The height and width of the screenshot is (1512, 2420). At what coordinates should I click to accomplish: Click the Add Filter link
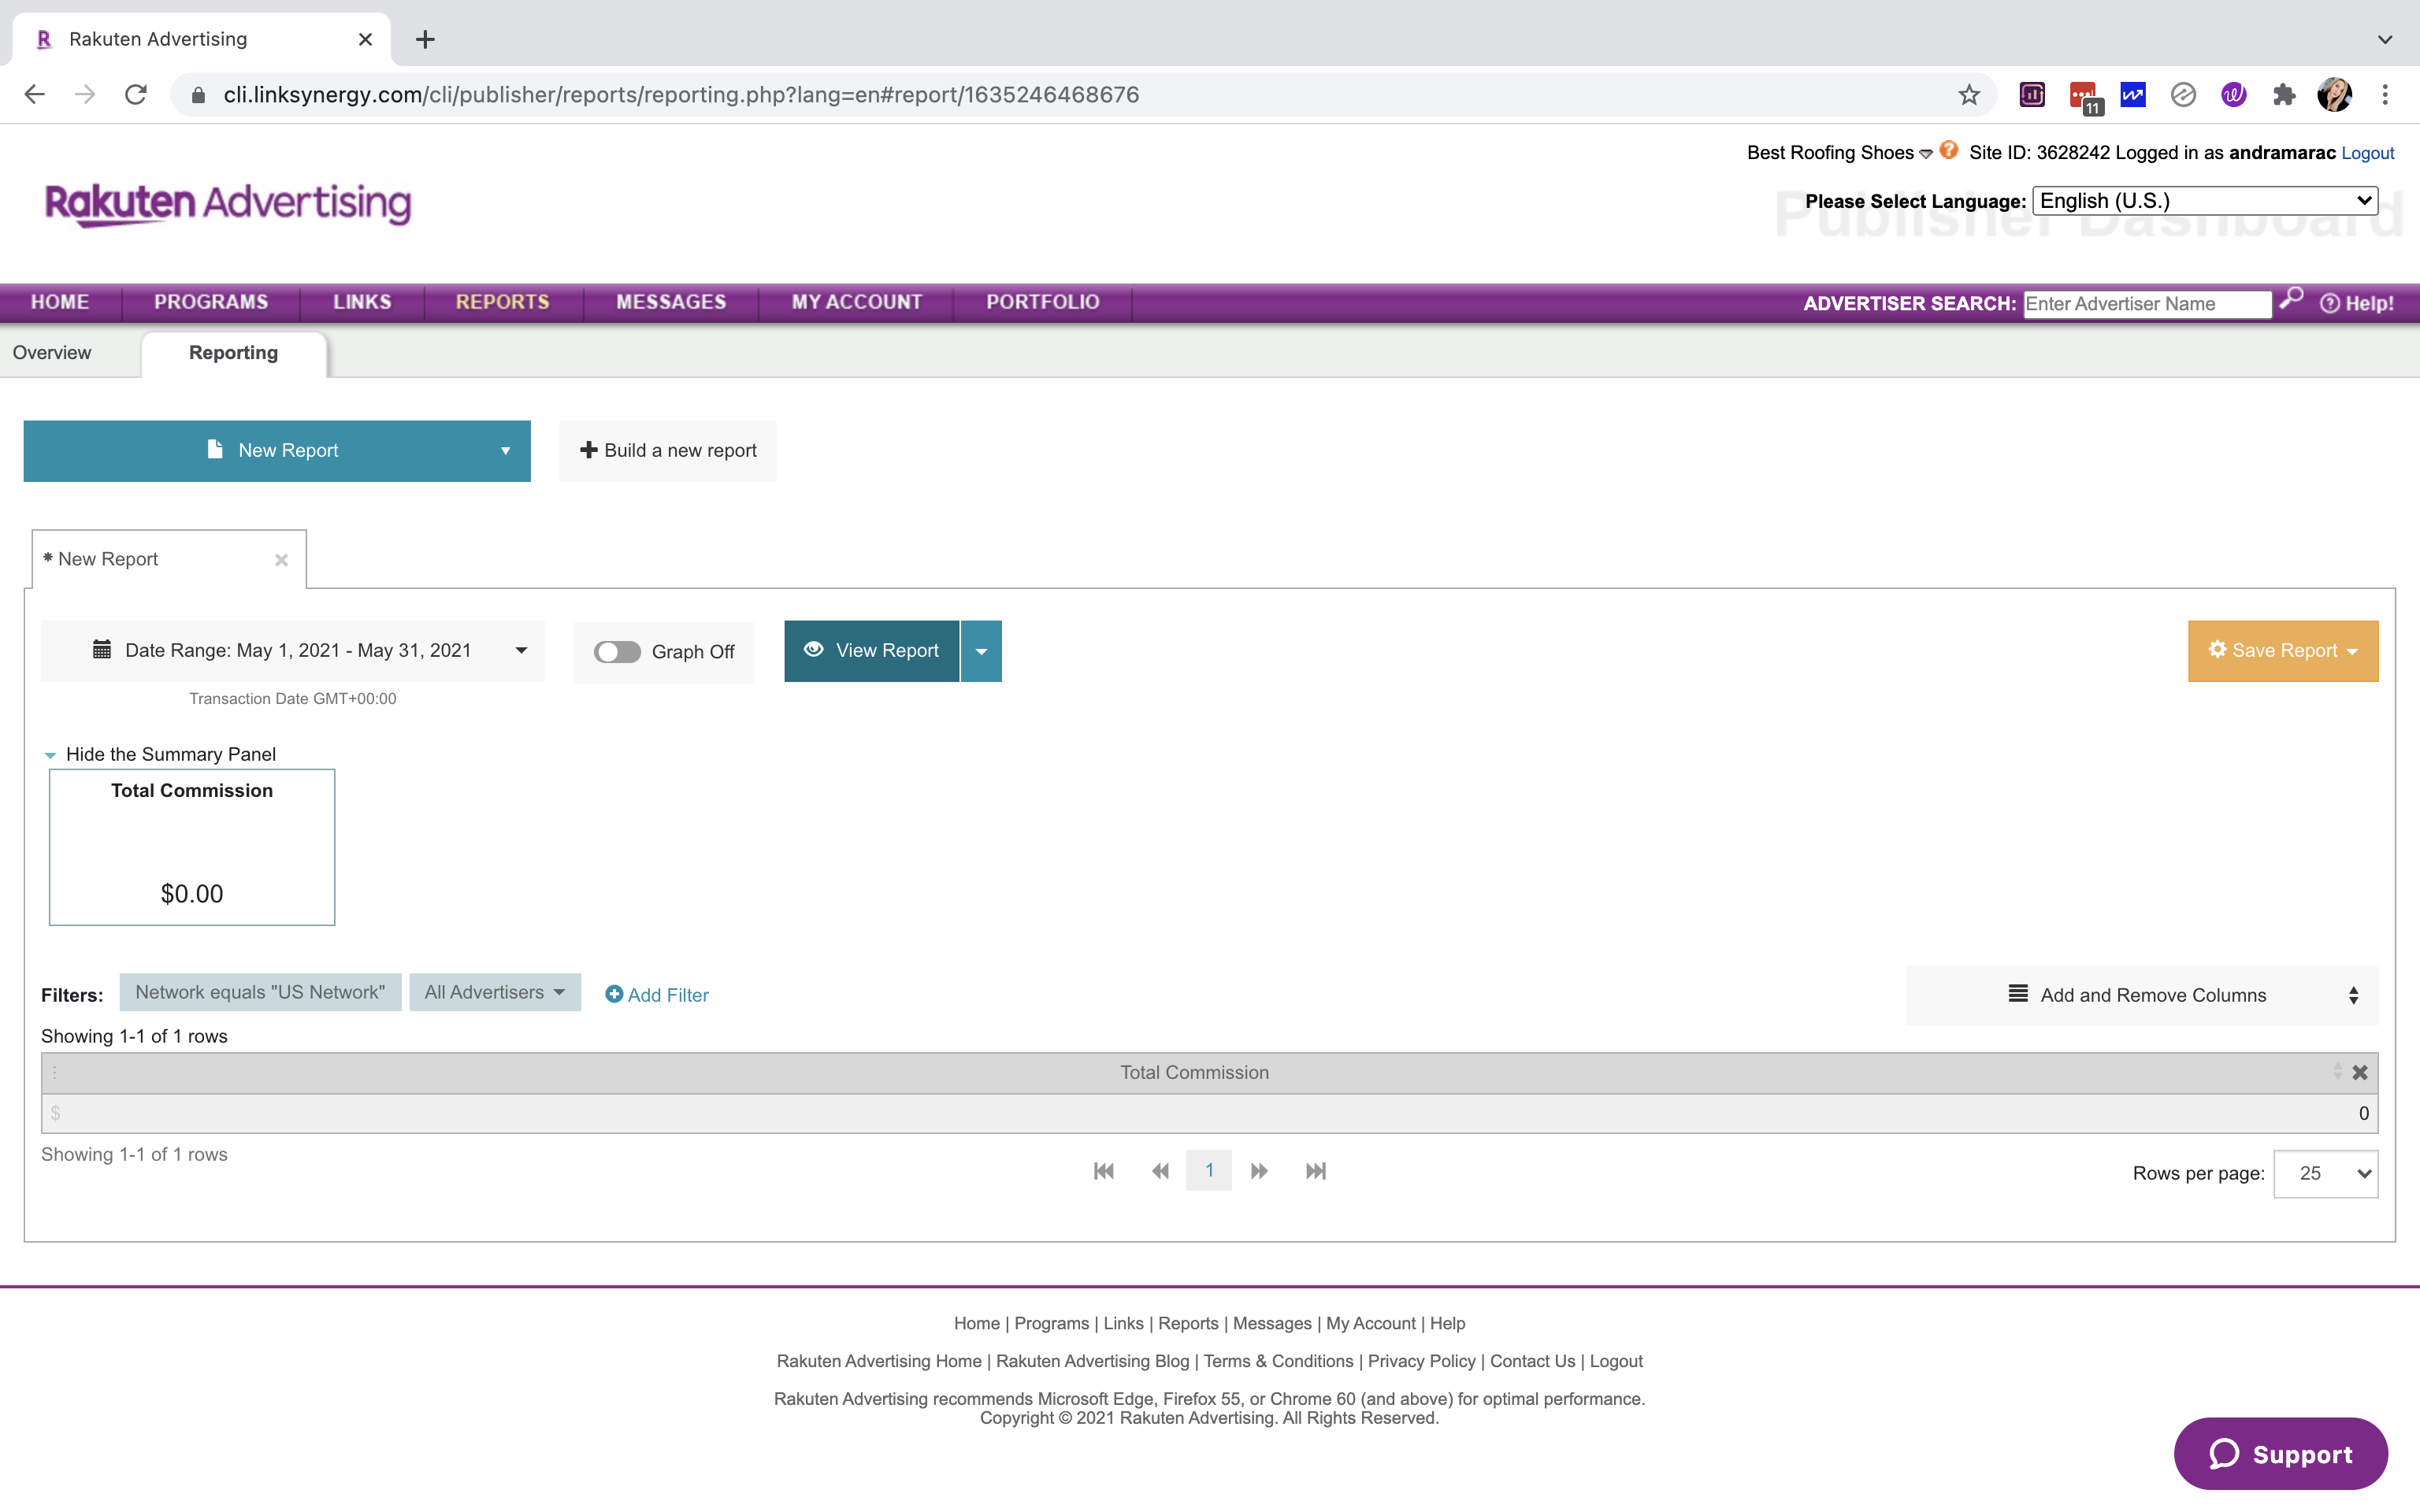point(657,995)
